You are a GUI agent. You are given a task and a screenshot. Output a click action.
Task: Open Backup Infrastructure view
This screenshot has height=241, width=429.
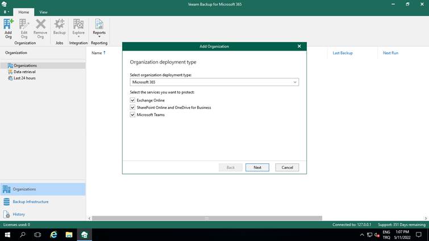[43, 202]
